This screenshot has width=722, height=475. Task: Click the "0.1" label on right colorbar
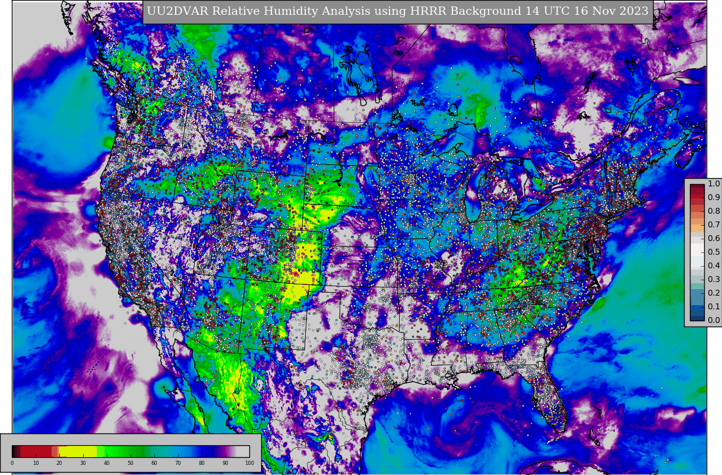[714, 306]
